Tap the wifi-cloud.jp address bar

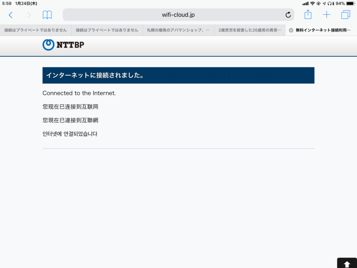click(x=178, y=15)
